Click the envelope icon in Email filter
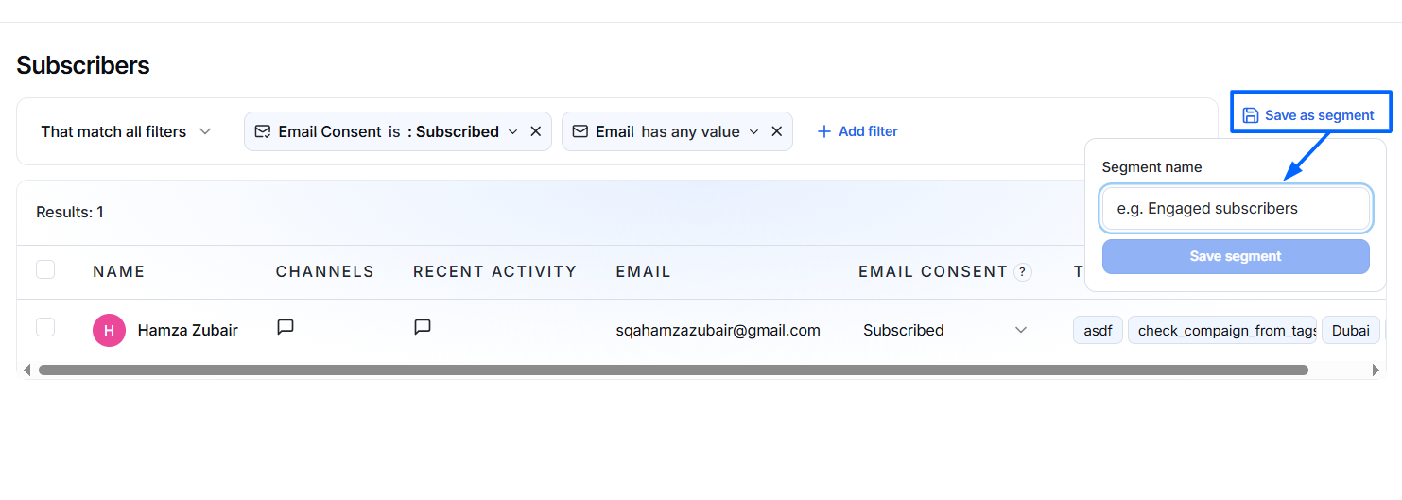 [x=580, y=131]
